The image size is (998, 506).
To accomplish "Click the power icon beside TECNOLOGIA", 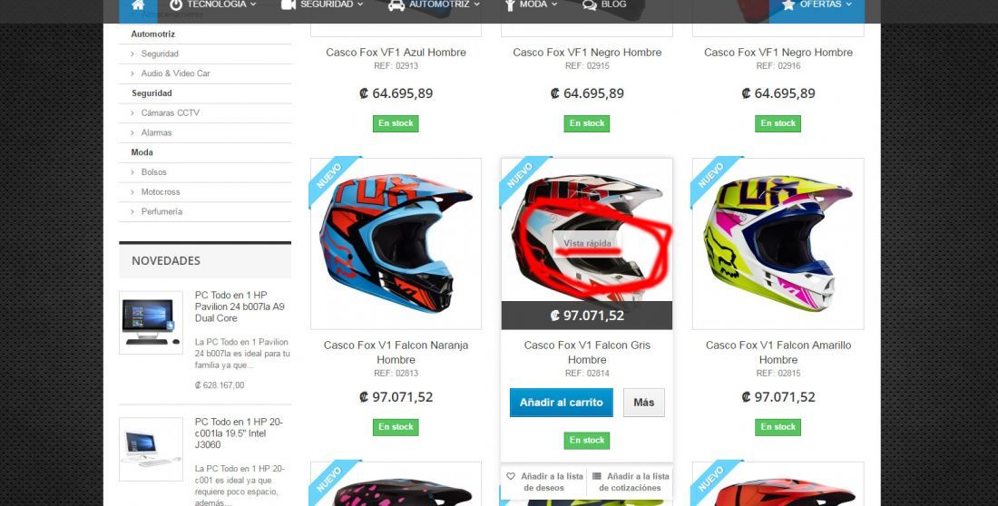I will [x=176, y=5].
